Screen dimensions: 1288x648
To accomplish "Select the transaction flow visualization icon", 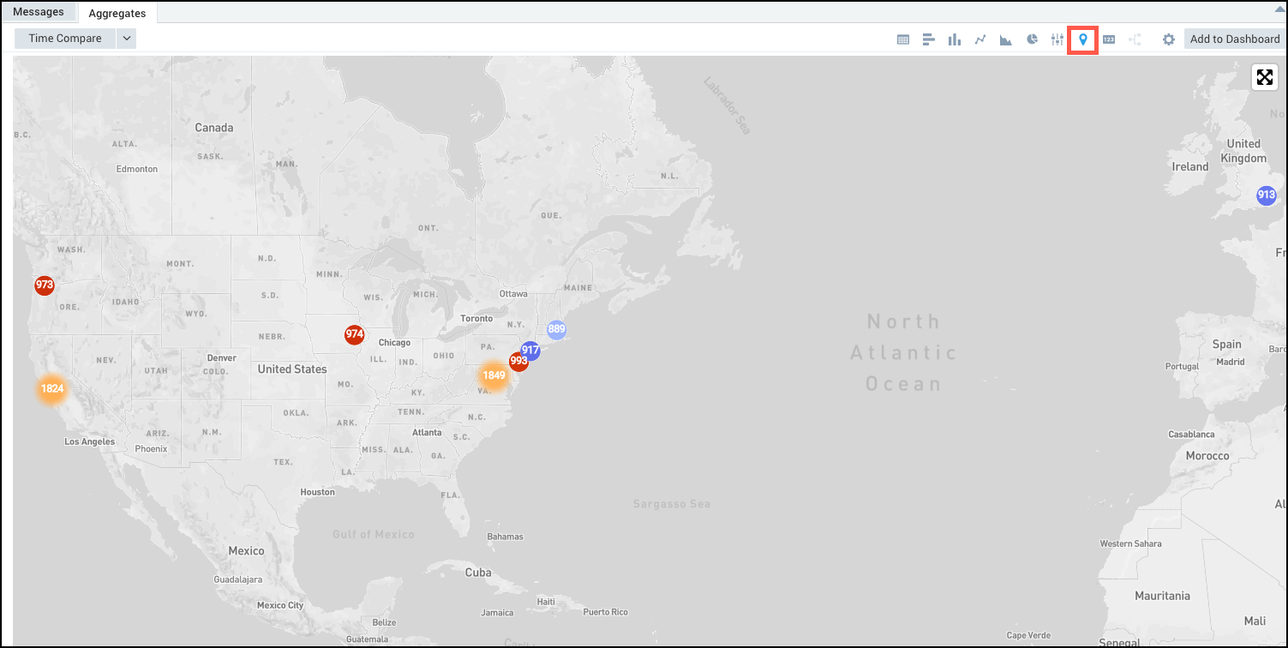I will pyautogui.click(x=1134, y=39).
